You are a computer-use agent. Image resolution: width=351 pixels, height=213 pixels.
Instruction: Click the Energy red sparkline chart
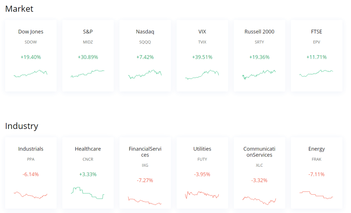(316, 195)
